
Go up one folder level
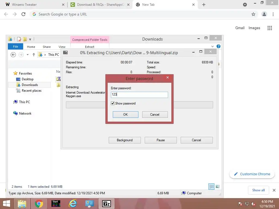34,54
